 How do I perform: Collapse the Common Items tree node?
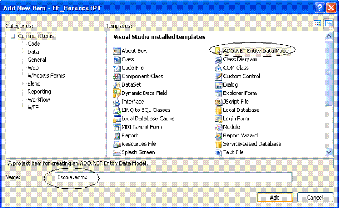pos(13,36)
